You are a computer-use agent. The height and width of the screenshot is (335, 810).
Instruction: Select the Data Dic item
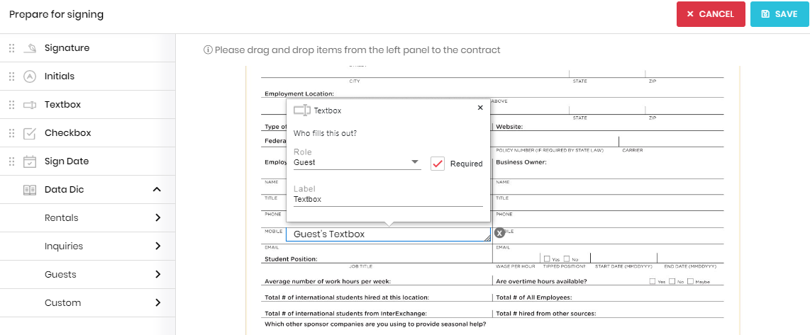88,190
